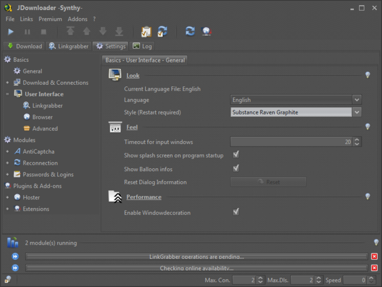Open the File menu
The width and height of the screenshot is (382, 287).
pos(10,19)
